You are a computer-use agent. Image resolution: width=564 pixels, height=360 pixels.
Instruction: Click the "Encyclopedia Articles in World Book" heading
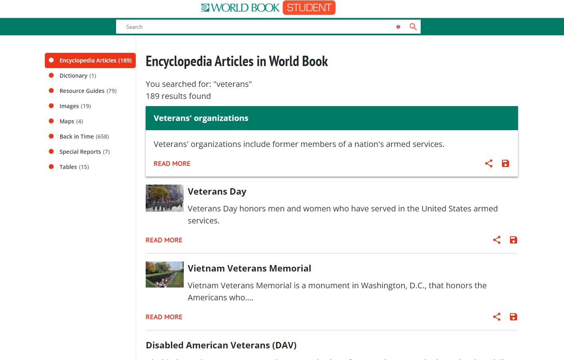point(237,61)
